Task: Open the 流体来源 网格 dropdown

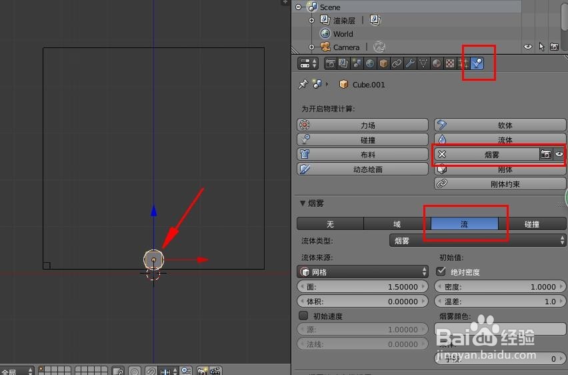Action: coord(363,272)
